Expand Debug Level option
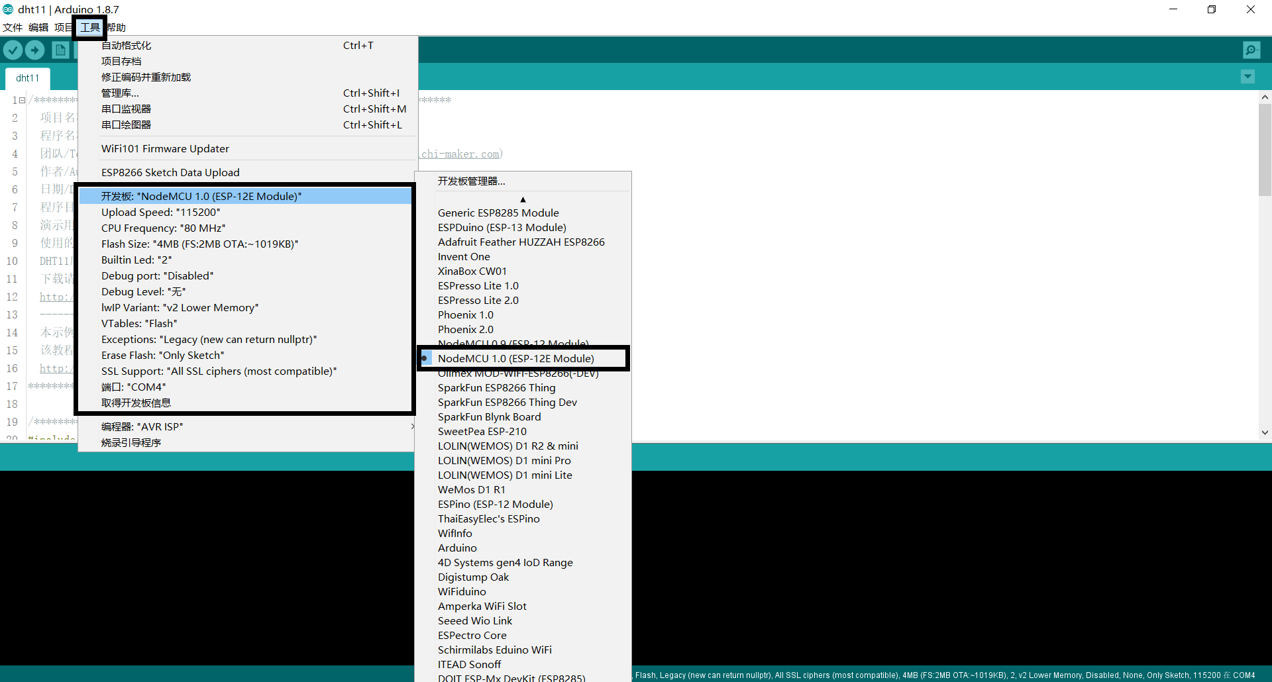 245,292
